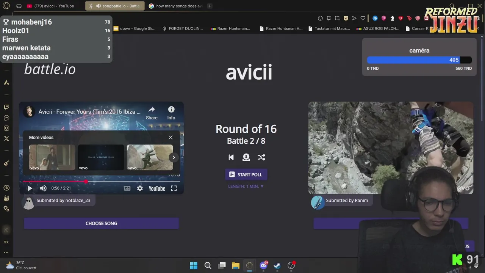Open the video on YouTube via its logo
Screen dimensions: 485x273
tap(157, 188)
